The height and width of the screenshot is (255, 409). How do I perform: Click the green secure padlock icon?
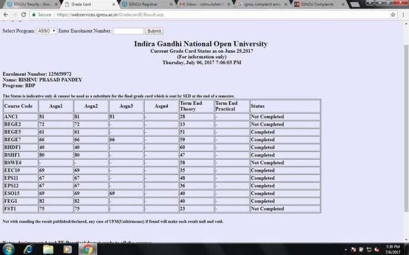[x=34, y=15]
